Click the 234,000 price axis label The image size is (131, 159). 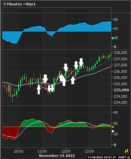[x=121, y=102]
